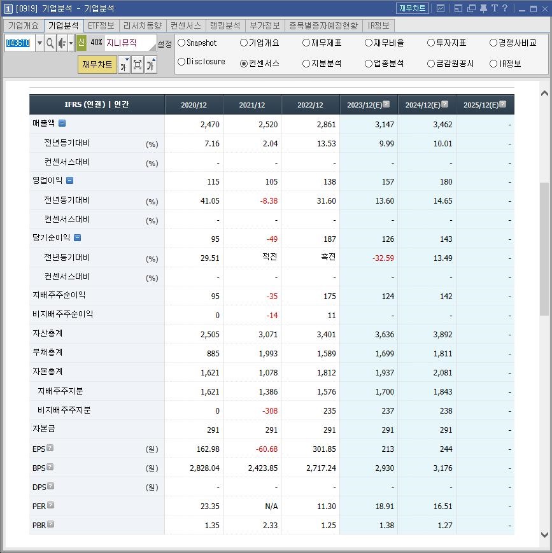The height and width of the screenshot is (553, 552).
Task: Select the Snapshot radio button
Action: [x=181, y=43]
